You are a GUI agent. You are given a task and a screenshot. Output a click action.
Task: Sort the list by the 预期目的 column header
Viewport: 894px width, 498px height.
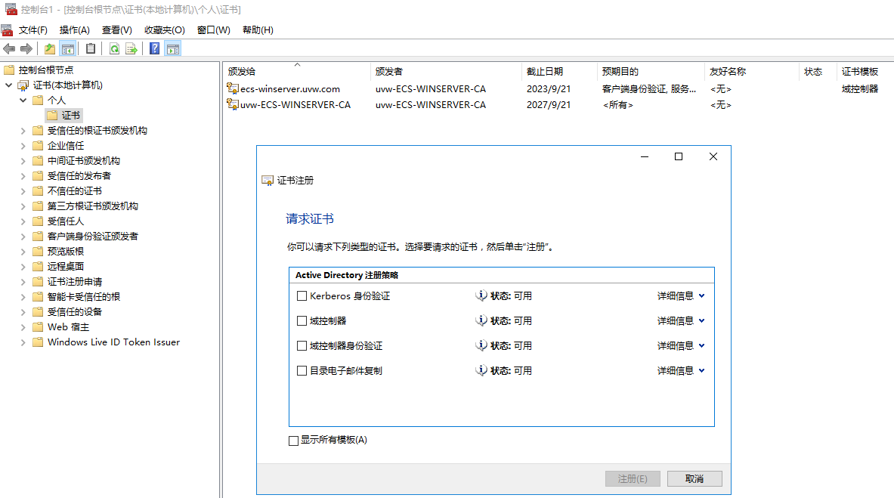[651, 71]
